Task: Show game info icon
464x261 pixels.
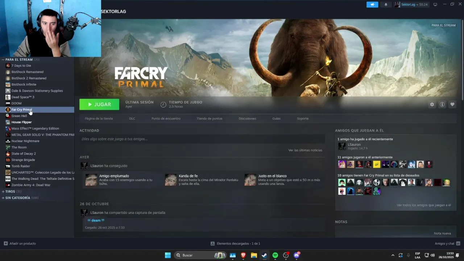Action: pos(442,104)
